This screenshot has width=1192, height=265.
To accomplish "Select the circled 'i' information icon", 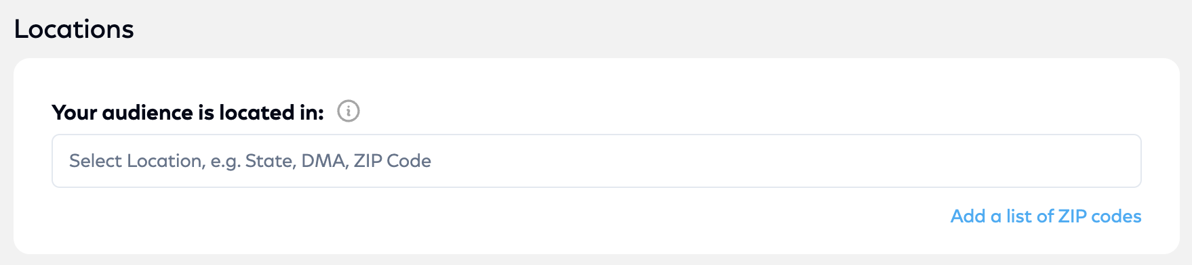I will pos(349,111).
